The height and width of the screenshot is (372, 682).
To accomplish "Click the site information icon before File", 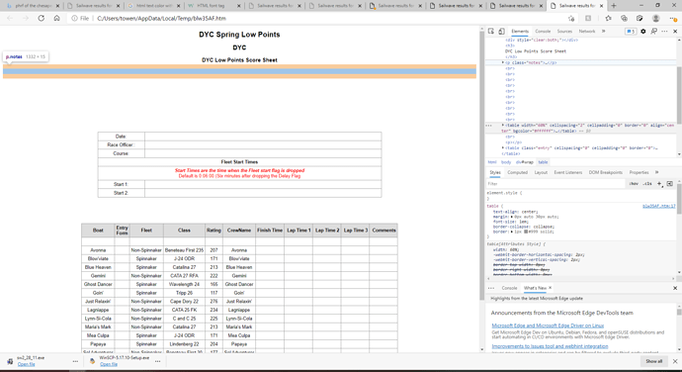I will pos(74,18).
